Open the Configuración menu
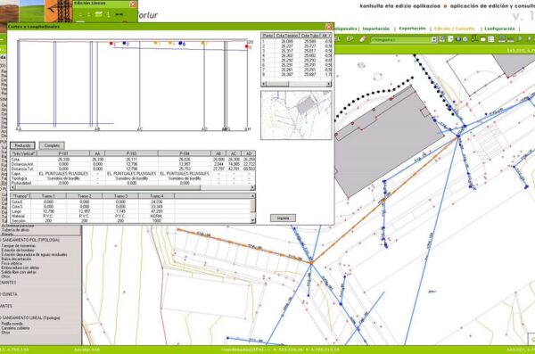 (499, 29)
